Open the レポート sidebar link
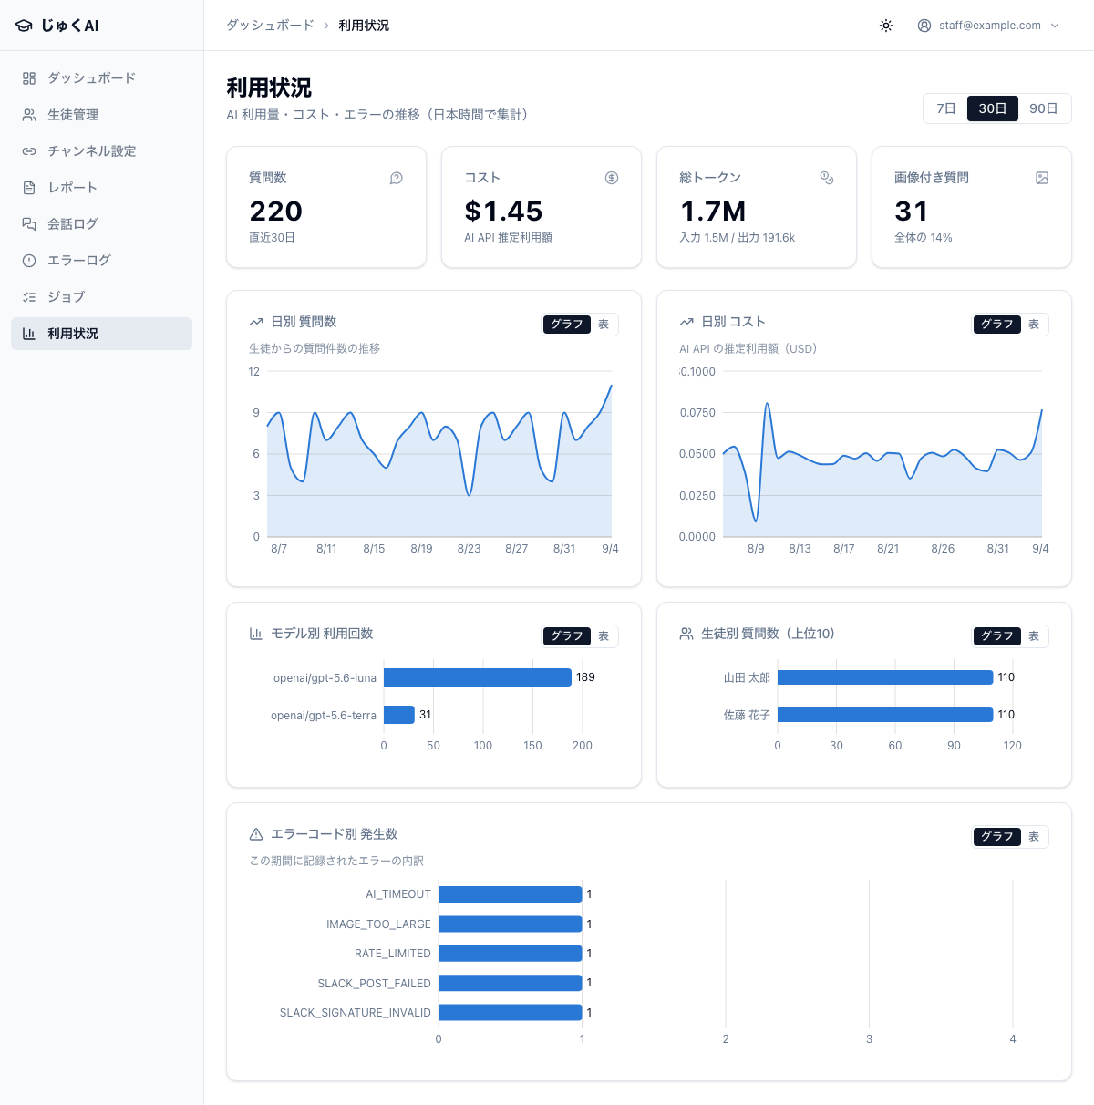This screenshot has width=1094, height=1105. (x=101, y=188)
